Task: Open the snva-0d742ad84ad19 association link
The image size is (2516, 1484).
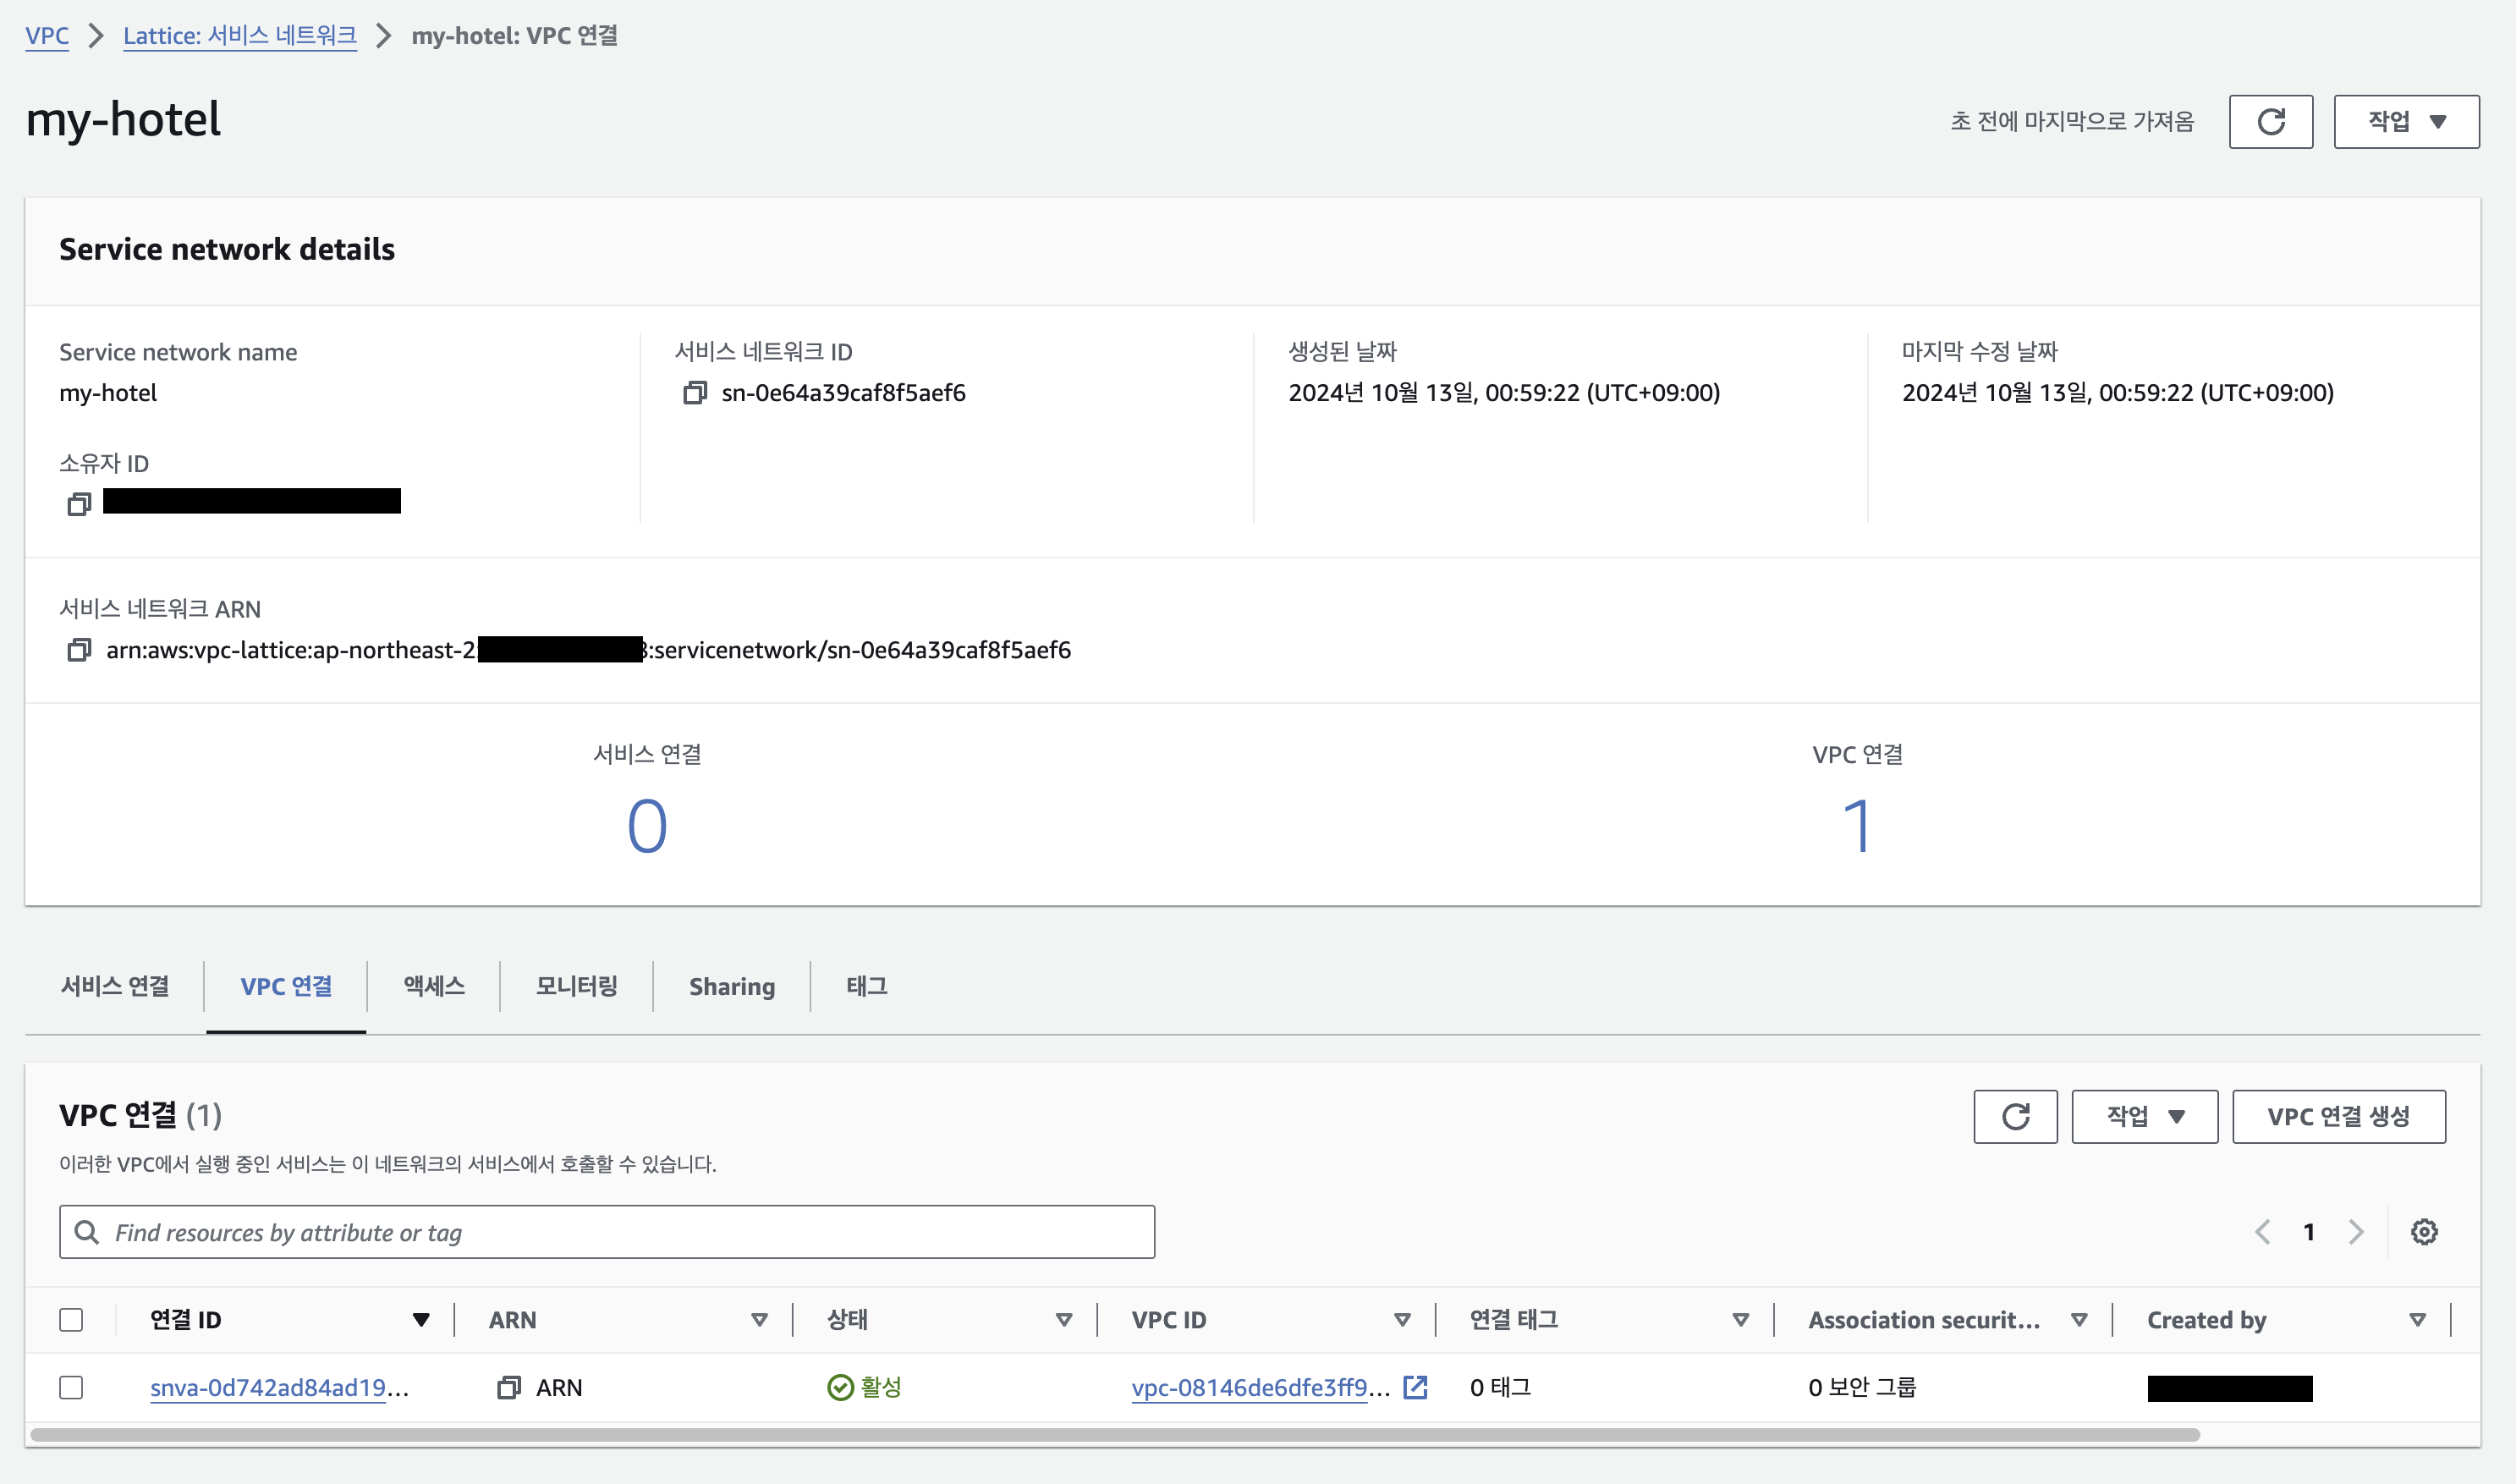Action: 279,1387
